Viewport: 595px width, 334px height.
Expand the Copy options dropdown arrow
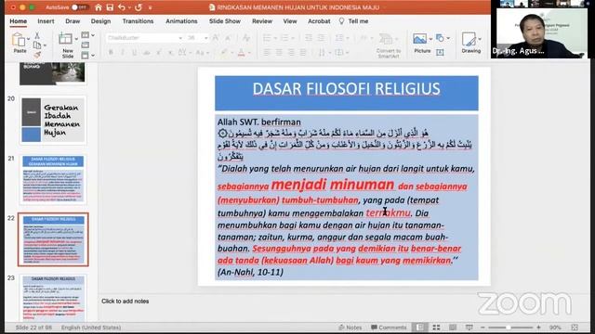tap(45, 45)
